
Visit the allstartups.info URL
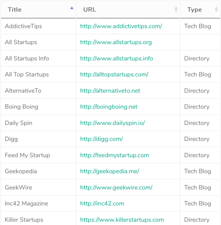point(116,58)
